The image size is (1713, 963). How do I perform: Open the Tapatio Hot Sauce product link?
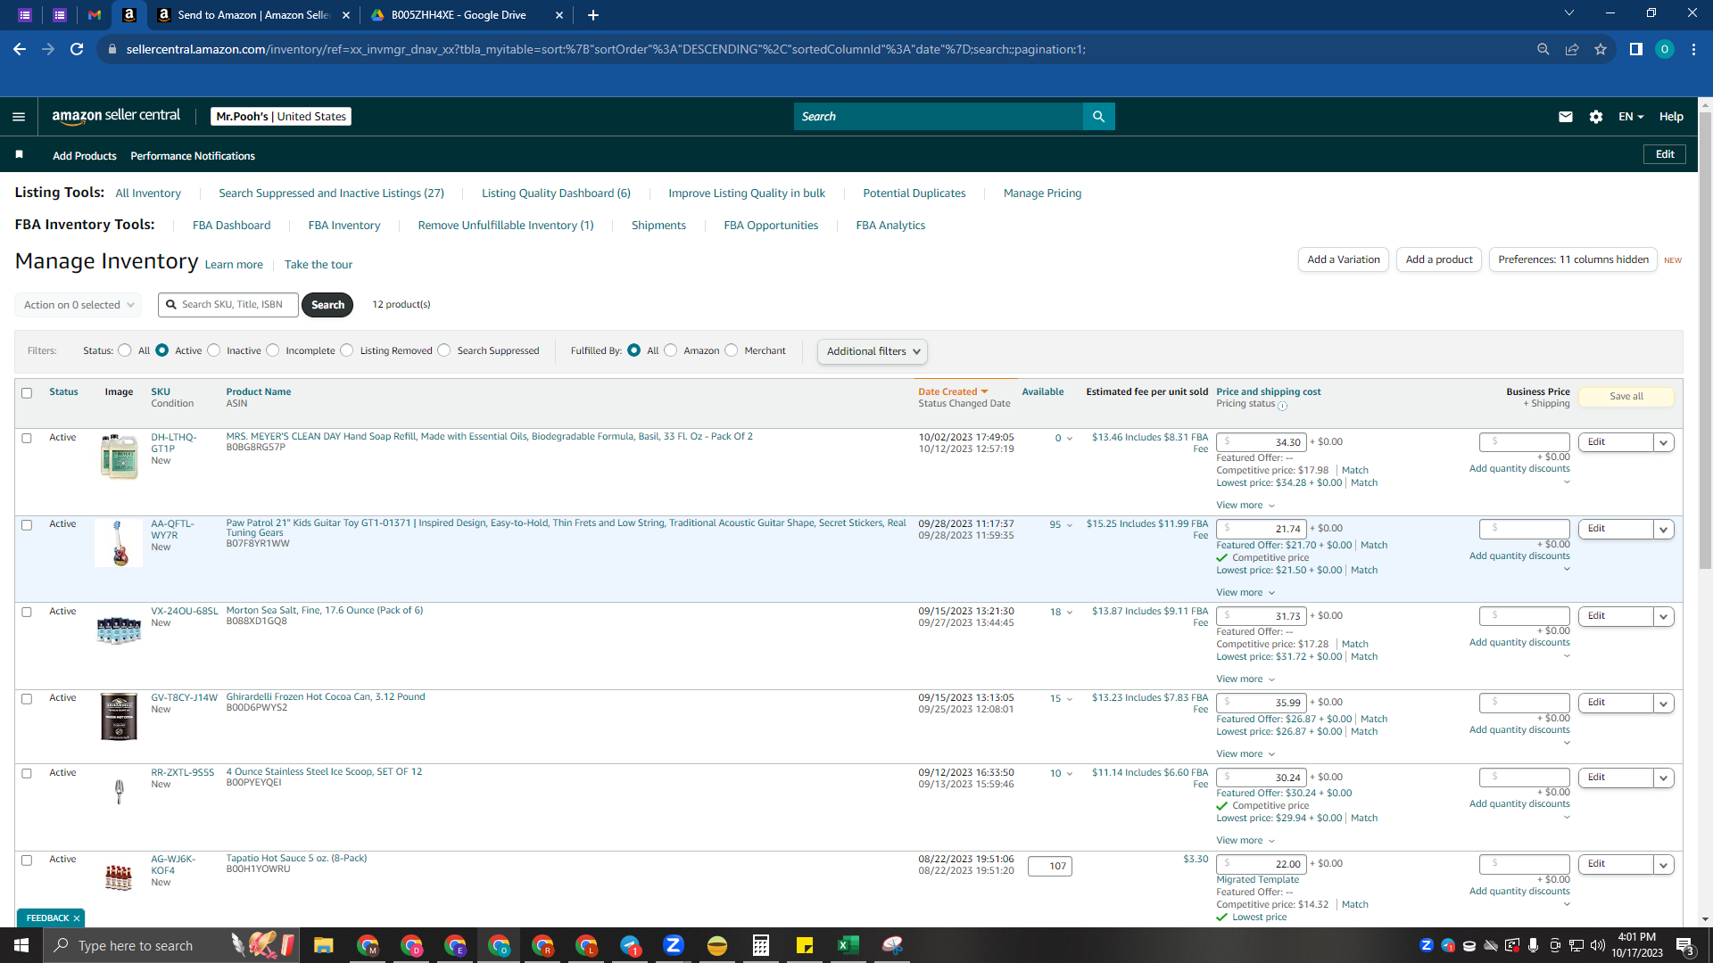pos(296,859)
